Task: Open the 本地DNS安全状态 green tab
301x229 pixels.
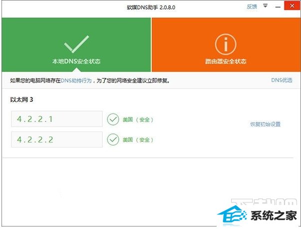Action: point(76,45)
